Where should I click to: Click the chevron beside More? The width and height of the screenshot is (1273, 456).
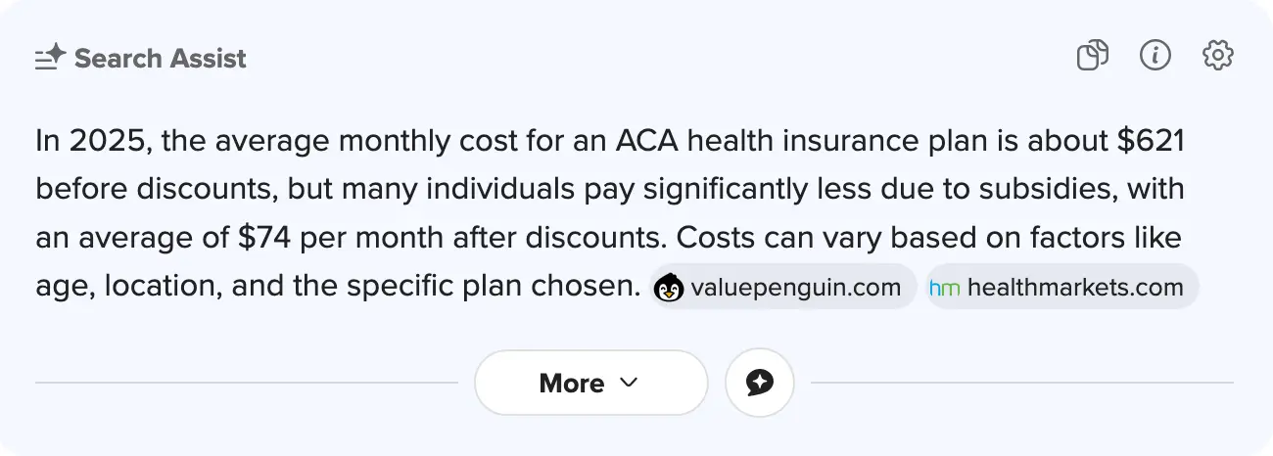pos(630,383)
